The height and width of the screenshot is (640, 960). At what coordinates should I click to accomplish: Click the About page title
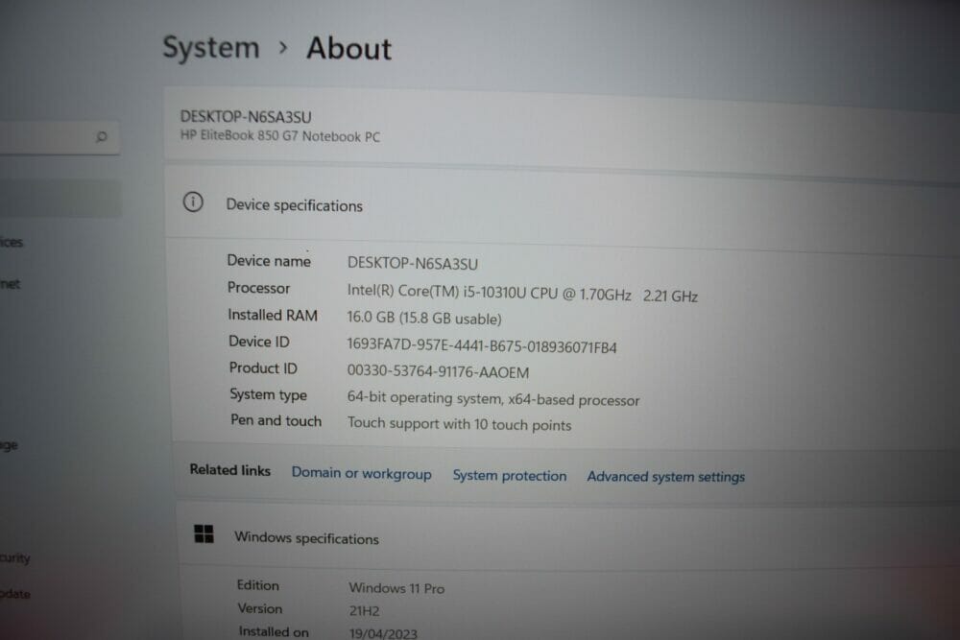349,48
